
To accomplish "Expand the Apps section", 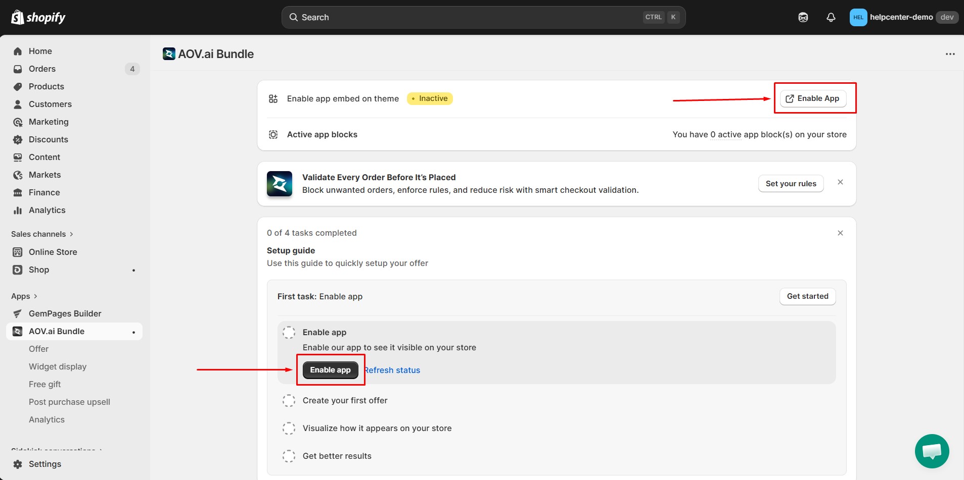I will (x=24, y=296).
